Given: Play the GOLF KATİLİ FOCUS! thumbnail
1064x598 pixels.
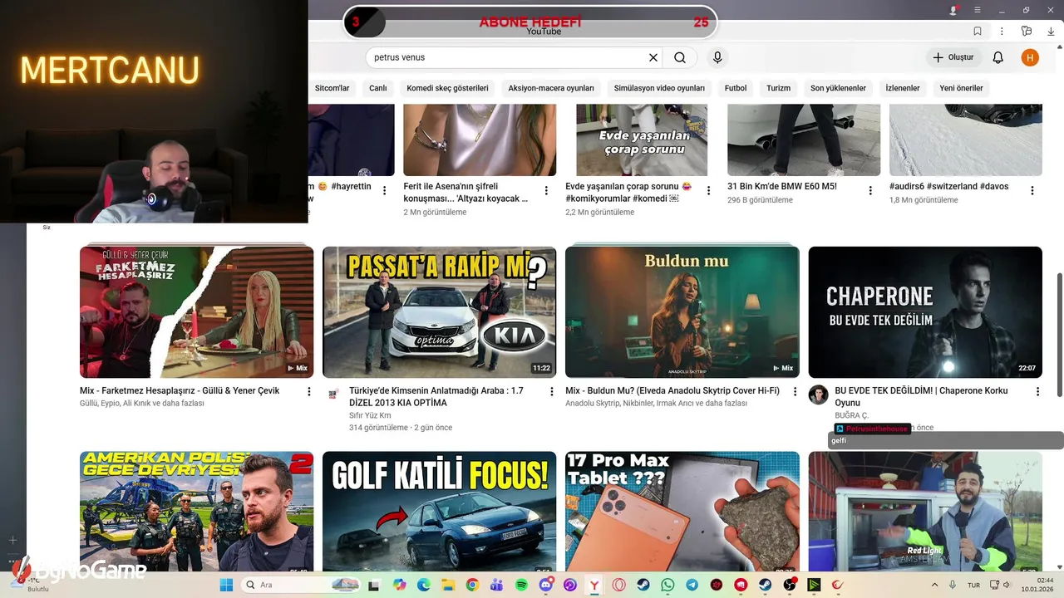Looking at the screenshot, I should 440,511.
